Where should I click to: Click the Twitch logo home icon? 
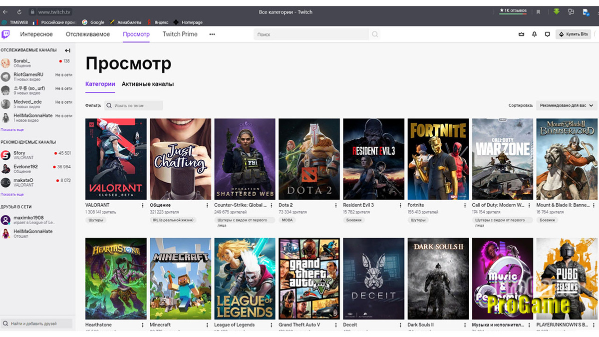5,34
